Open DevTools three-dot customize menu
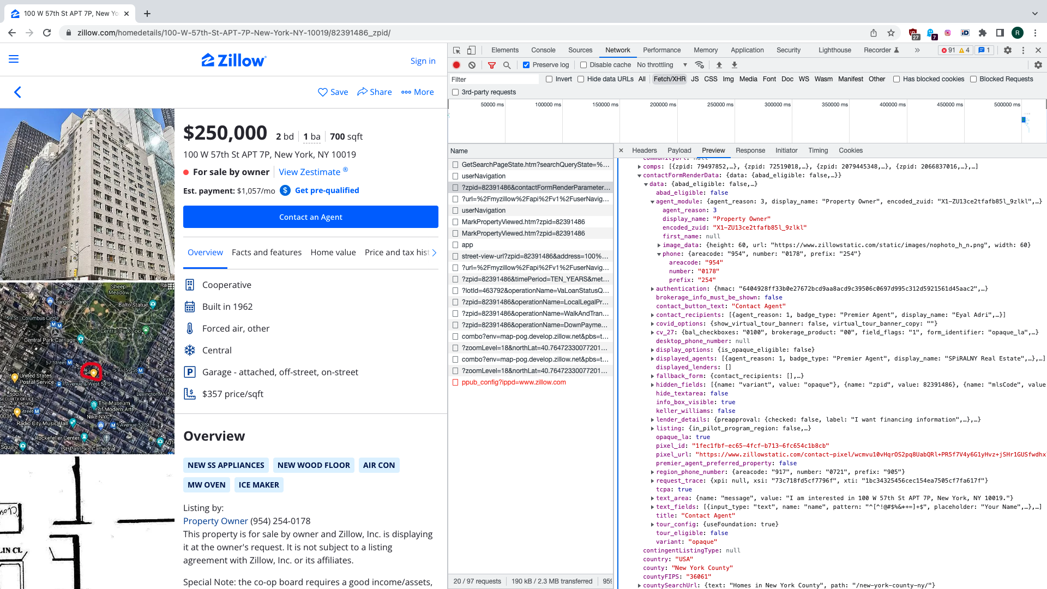 (x=1023, y=50)
